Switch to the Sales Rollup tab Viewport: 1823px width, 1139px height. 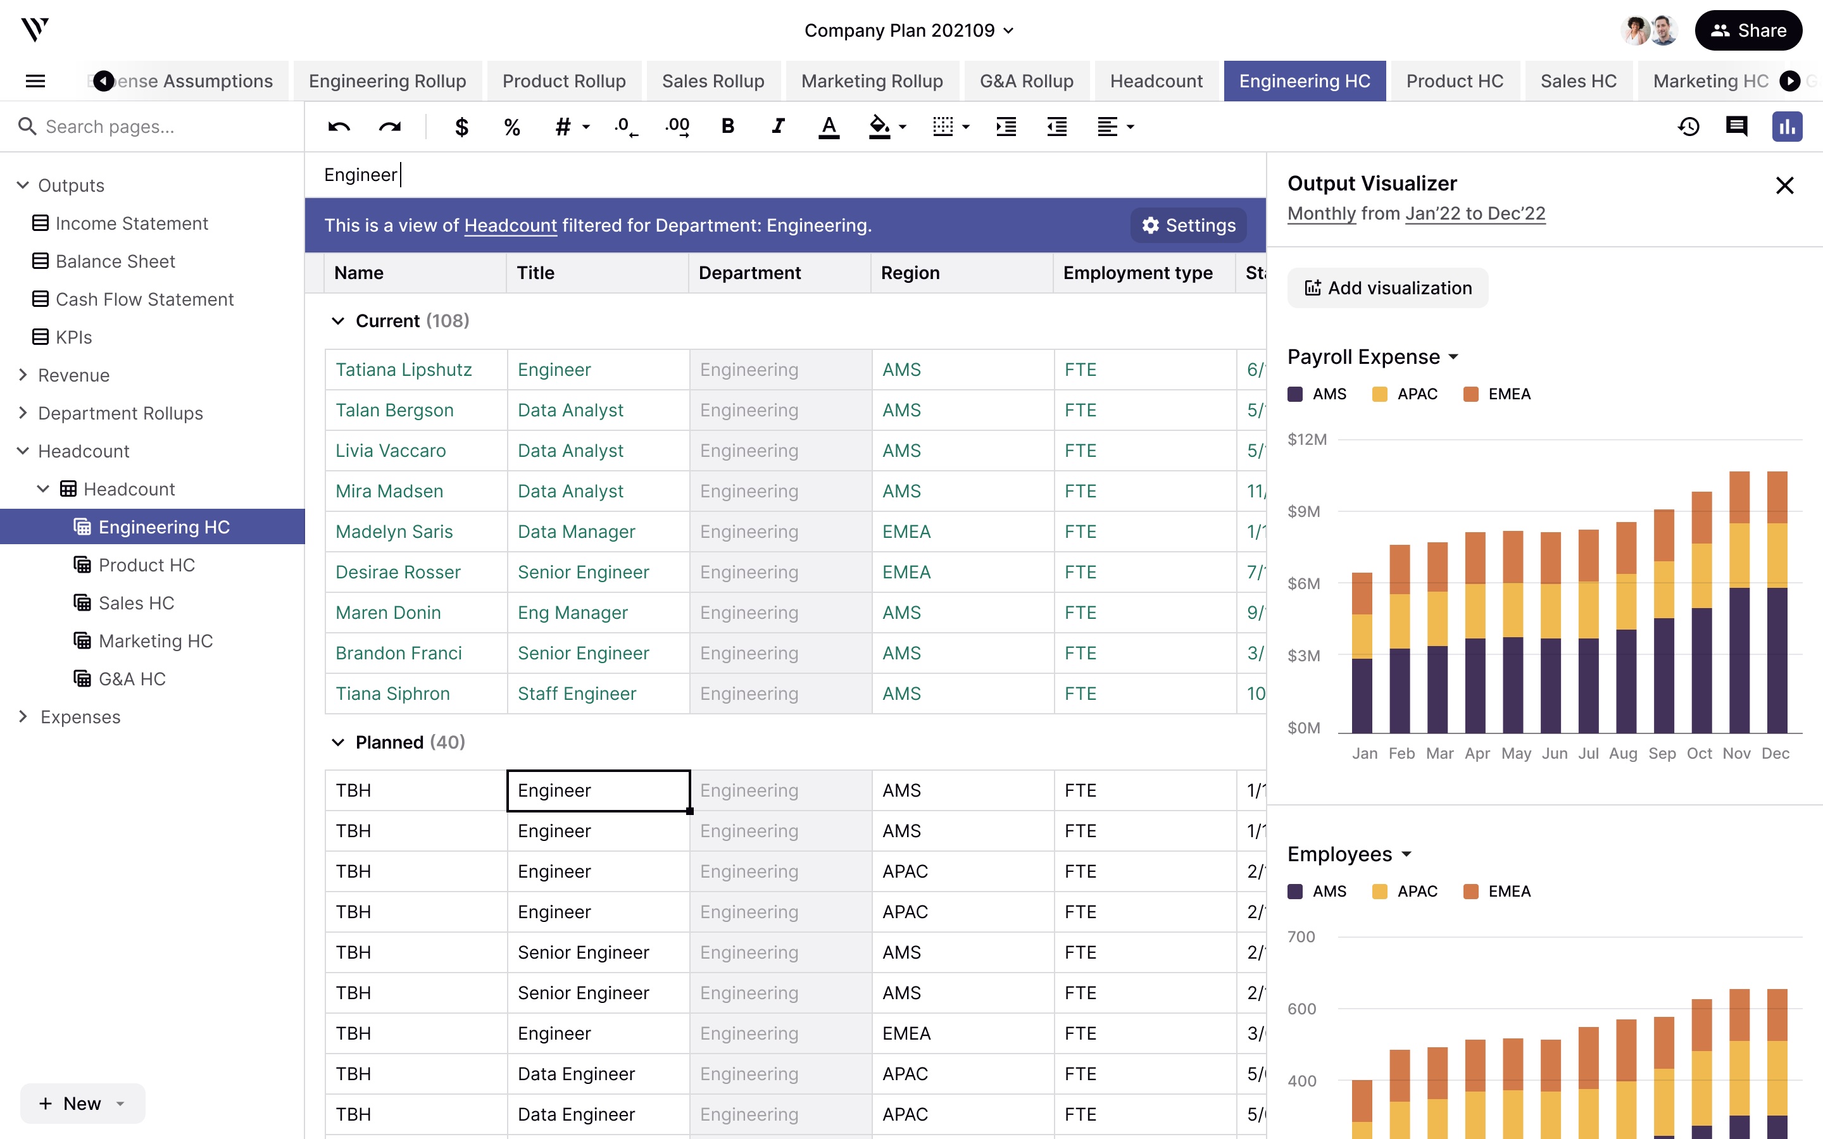click(713, 80)
